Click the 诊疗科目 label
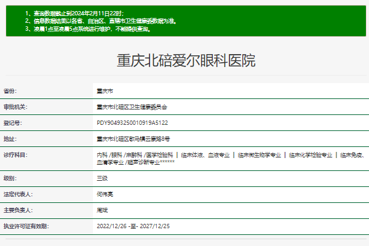Viewport: 369px width, 246px height. [15, 155]
